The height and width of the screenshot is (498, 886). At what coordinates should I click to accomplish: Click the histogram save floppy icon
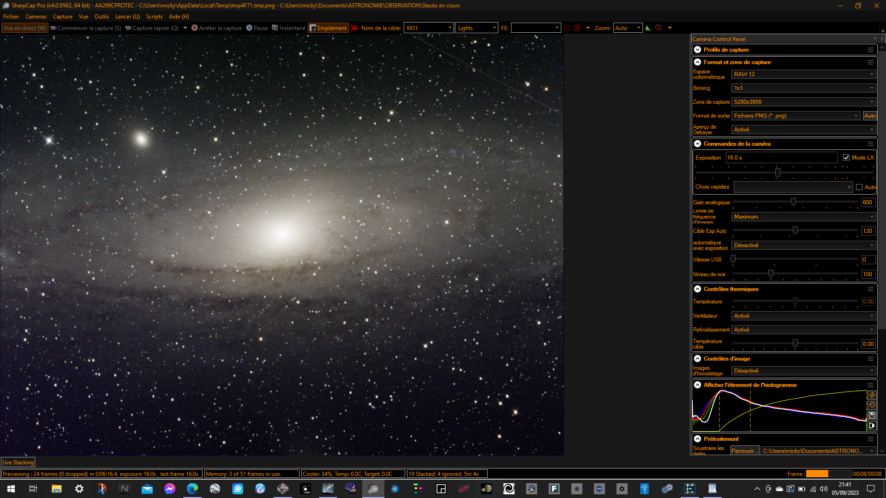[872, 415]
